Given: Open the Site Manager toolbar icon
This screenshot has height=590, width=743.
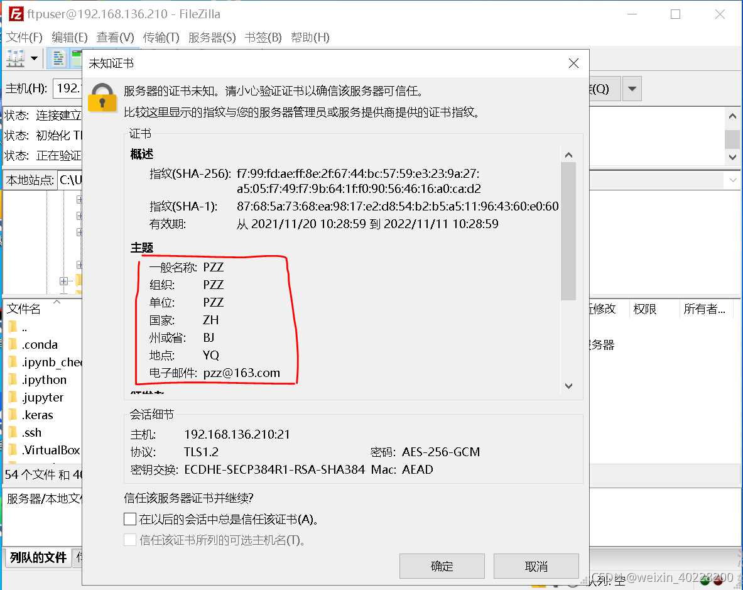Looking at the screenshot, I should pos(15,59).
